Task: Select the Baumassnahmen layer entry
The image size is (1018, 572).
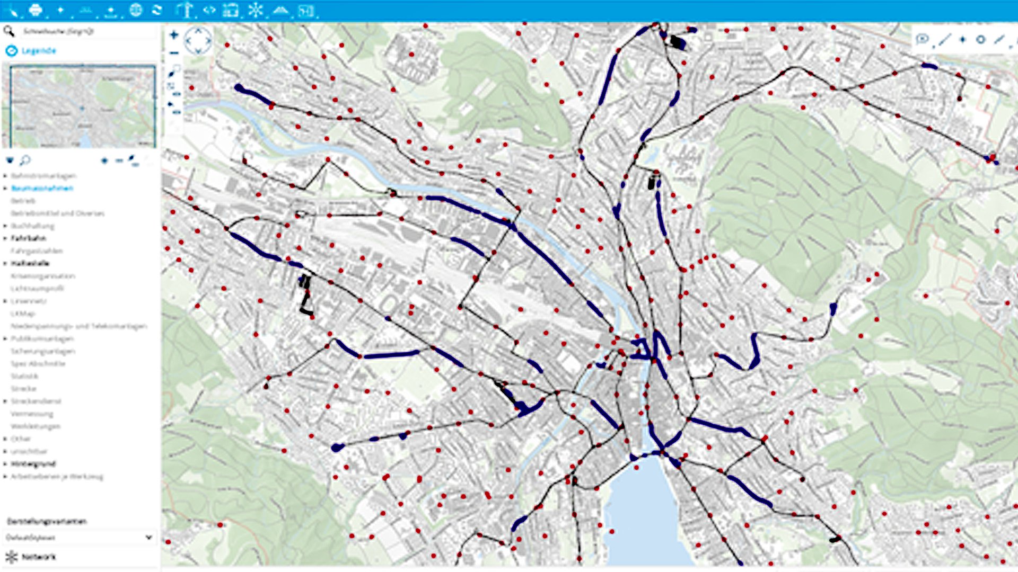Action: (41, 188)
